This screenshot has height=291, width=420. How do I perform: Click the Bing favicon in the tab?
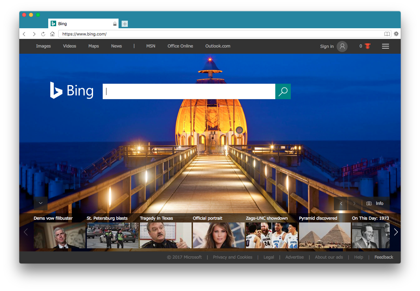coord(53,23)
